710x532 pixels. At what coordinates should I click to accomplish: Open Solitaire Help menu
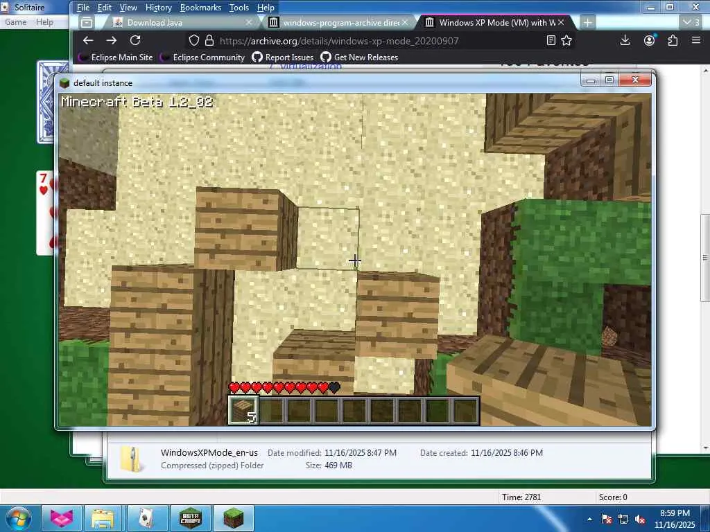[x=44, y=22]
